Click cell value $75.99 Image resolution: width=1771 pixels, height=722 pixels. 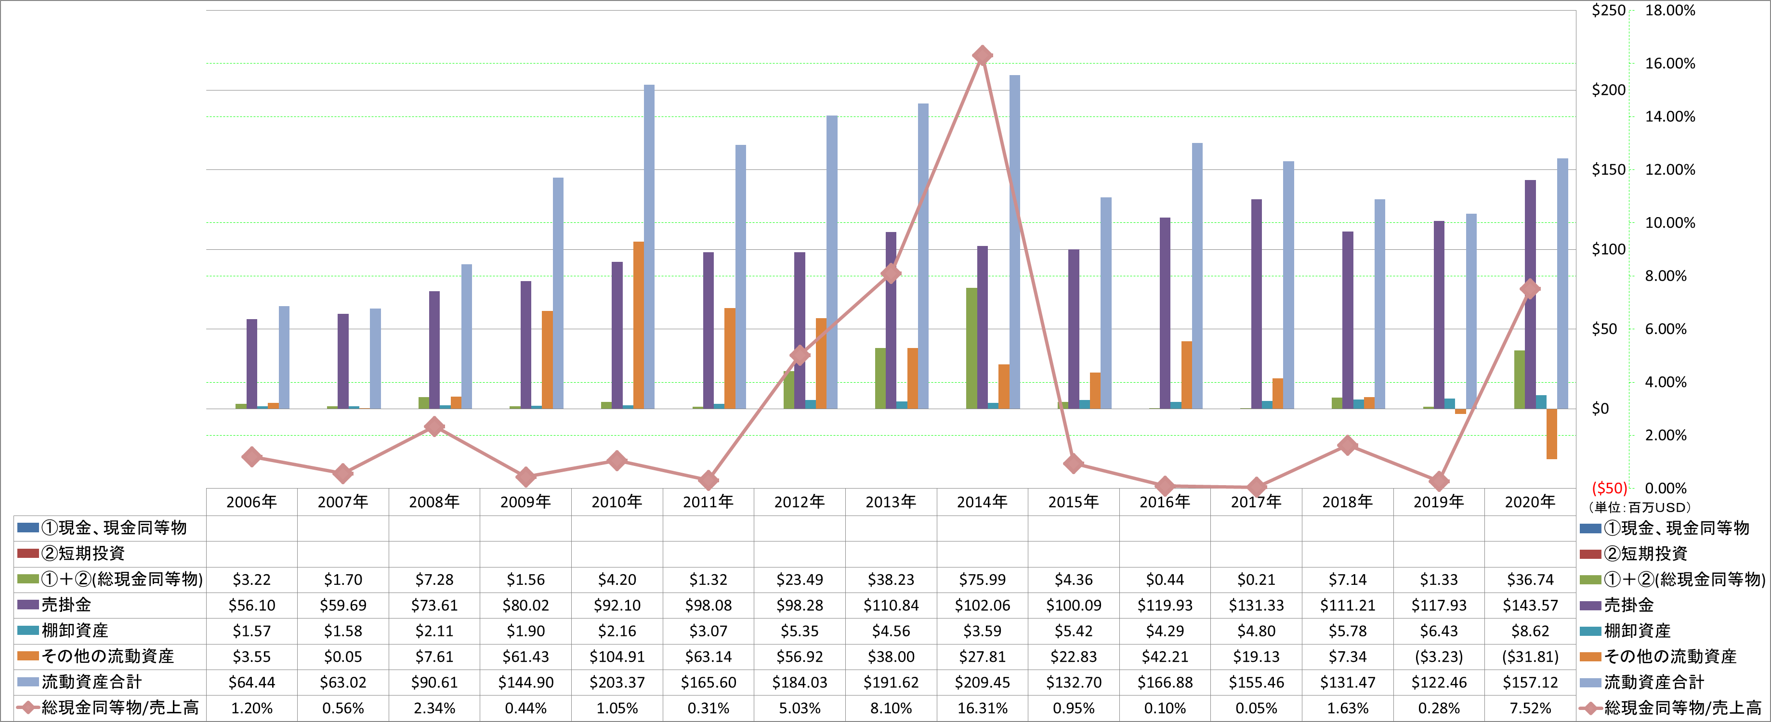pos(982,580)
